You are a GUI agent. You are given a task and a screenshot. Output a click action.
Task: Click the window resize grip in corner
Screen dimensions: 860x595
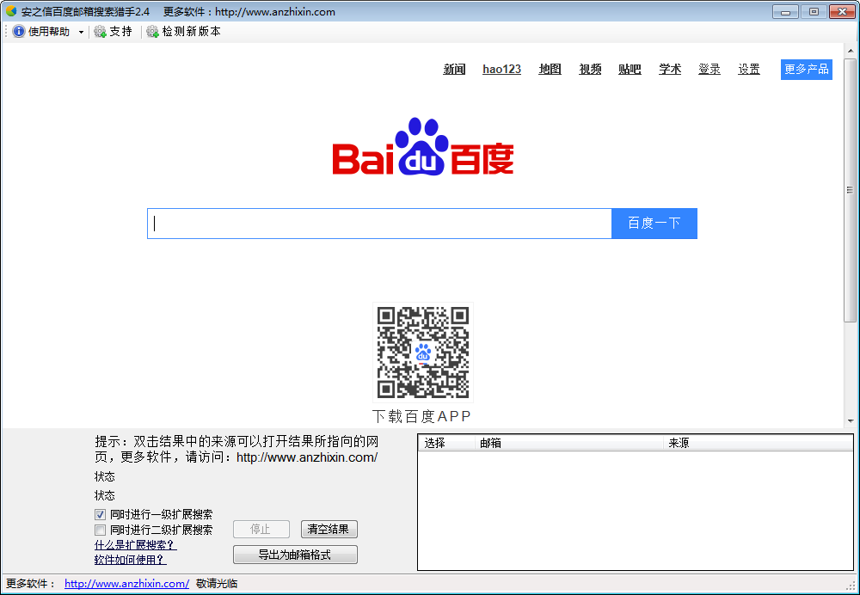(851, 586)
